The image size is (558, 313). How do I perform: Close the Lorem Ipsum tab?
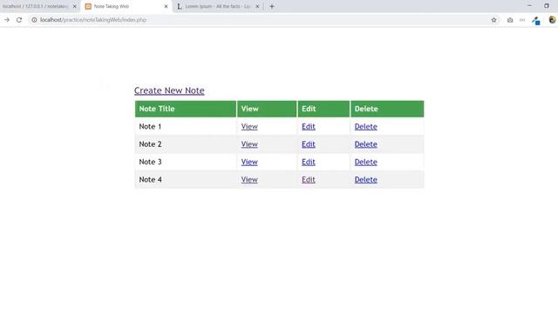coord(257,6)
